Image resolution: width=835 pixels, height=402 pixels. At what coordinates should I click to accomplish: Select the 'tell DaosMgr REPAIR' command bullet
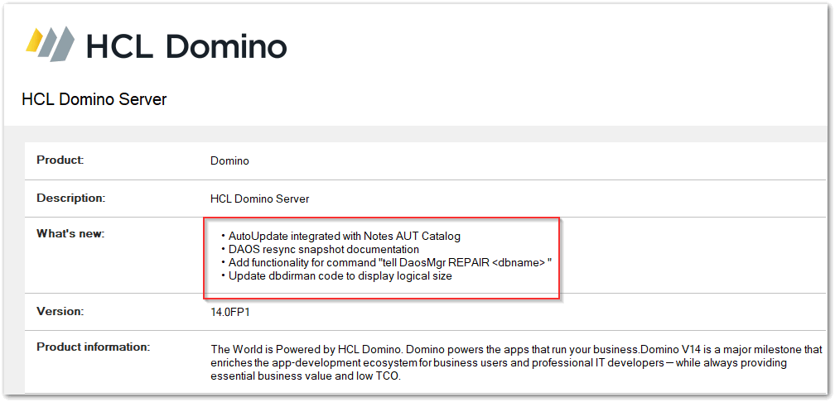[x=386, y=263]
